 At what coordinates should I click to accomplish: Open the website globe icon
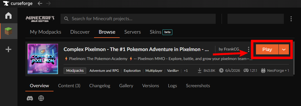[41, 98]
